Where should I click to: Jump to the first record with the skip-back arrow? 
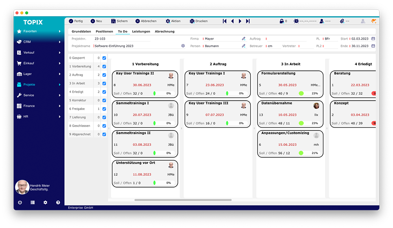pyautogui.click(x=224, y=21)
